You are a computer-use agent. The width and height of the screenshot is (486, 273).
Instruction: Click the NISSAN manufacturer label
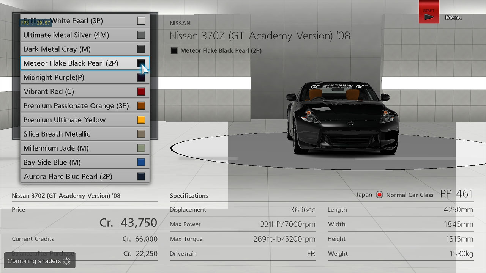pyautogui.click(x=180, y=23)
